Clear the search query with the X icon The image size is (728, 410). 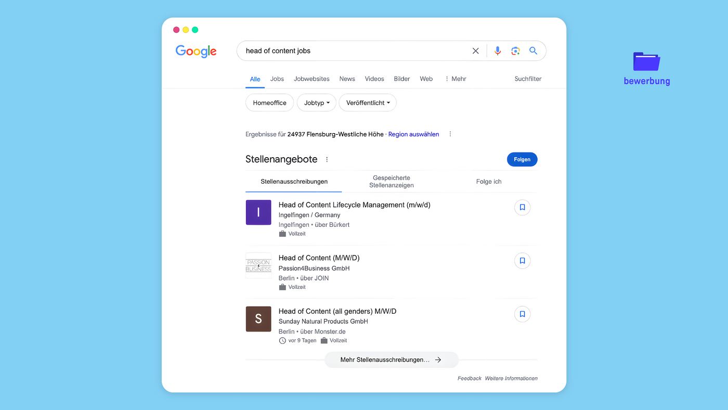coord(475,51)
